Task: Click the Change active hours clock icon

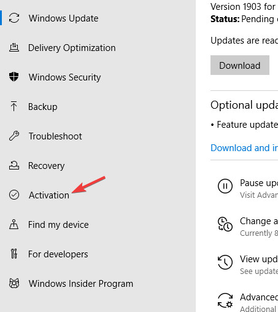Action: [x=225, y=224]
